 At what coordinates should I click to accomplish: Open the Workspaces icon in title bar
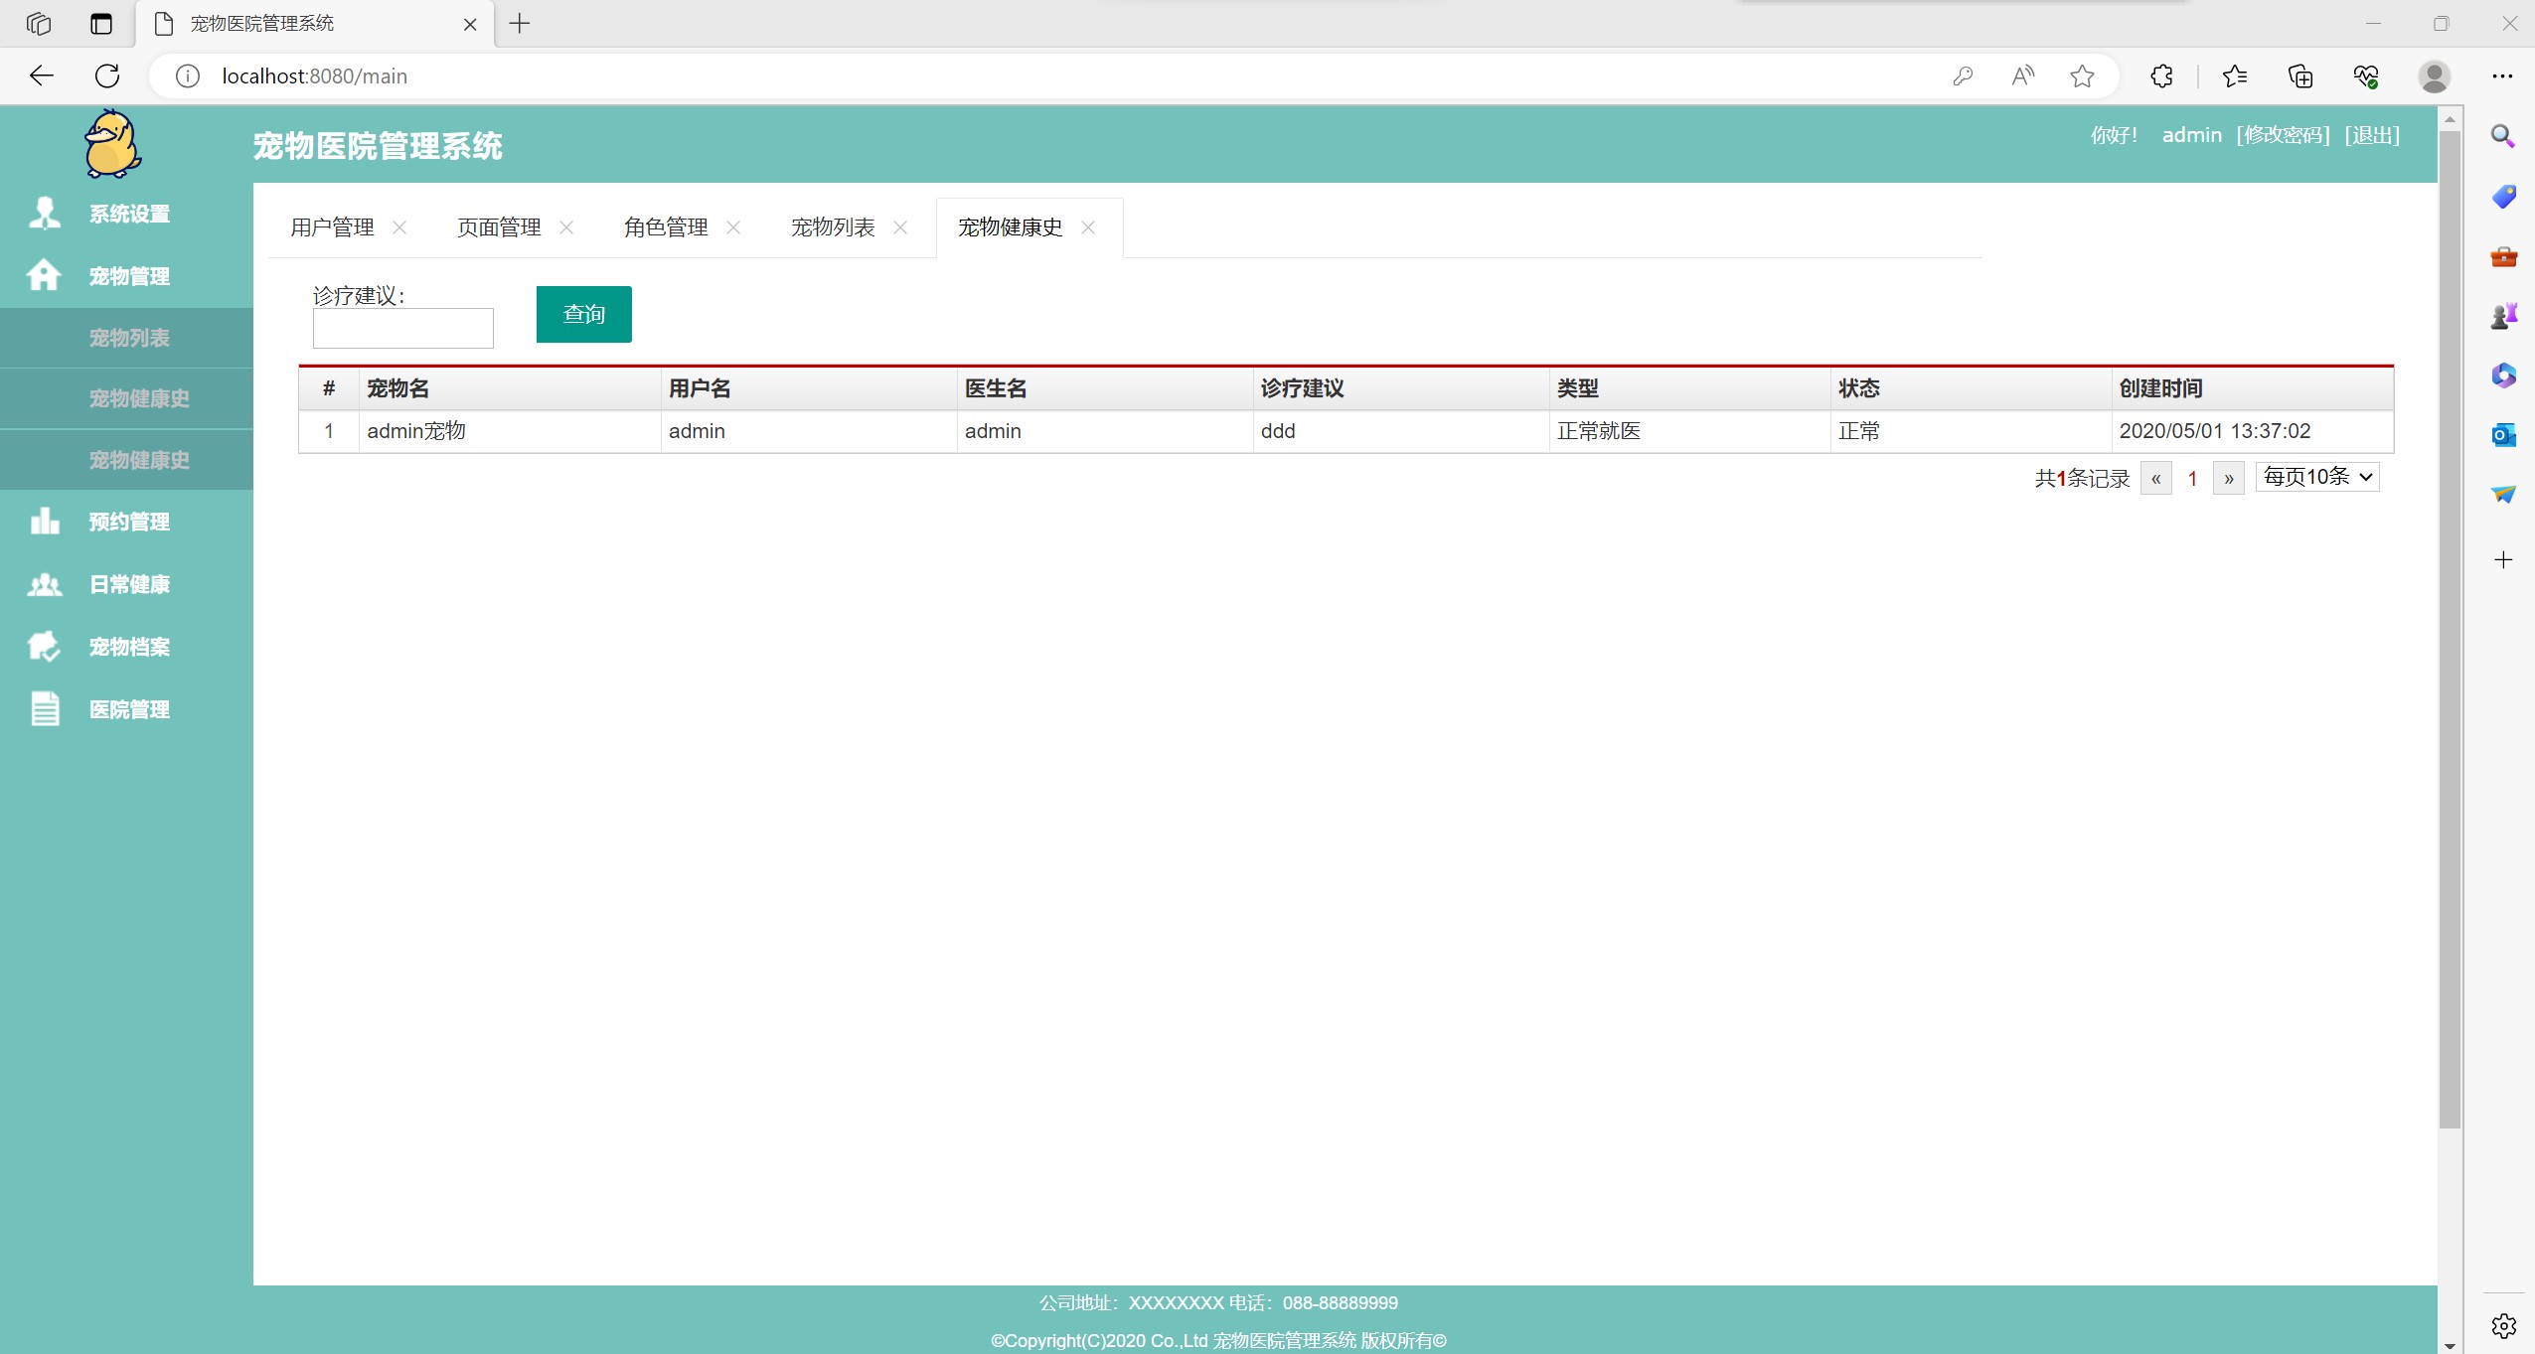click(x=39, y=23)
